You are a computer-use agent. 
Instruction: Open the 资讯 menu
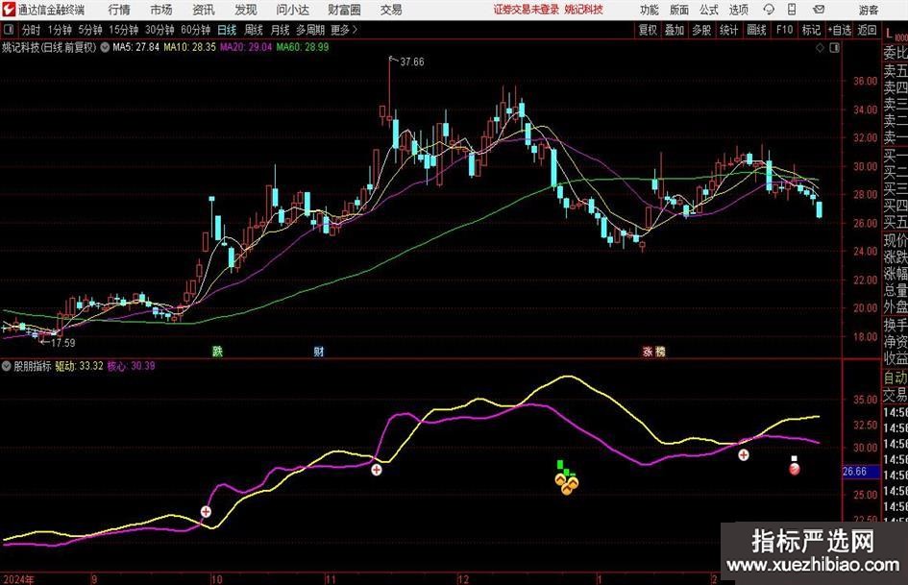click(x=204, y=10)
